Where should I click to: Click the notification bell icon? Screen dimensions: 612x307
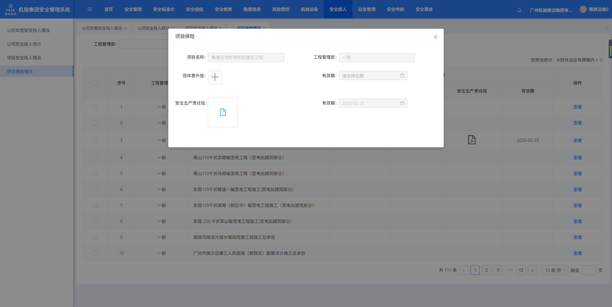520,10
